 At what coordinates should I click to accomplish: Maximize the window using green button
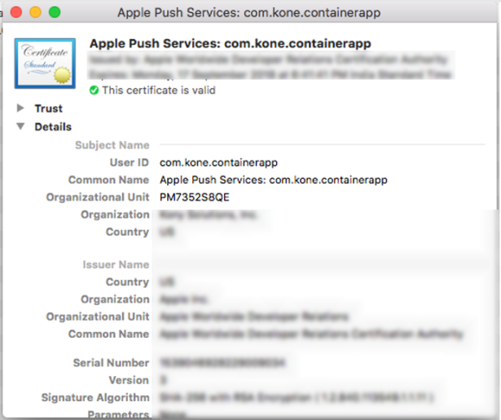click(55, 12)
